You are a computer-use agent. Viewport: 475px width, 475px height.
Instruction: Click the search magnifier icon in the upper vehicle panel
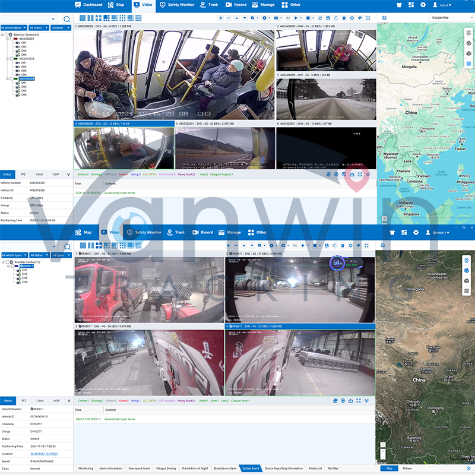66,20
